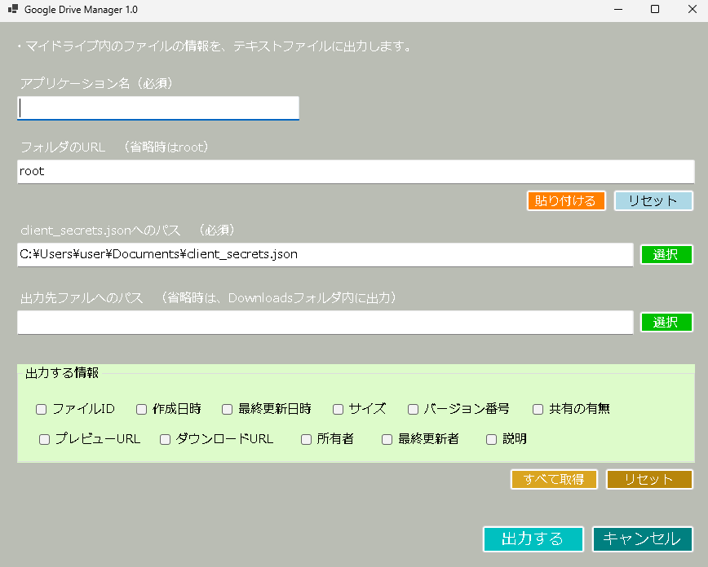Click 選択 button beside client_secrets.json path

(x=666, y=255)
